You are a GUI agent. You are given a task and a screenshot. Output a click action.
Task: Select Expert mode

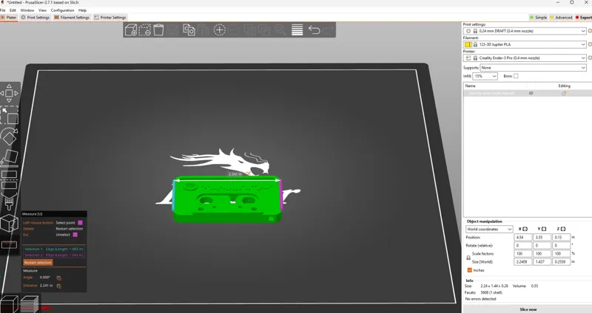pyautogui.click(x=584, y=17)
